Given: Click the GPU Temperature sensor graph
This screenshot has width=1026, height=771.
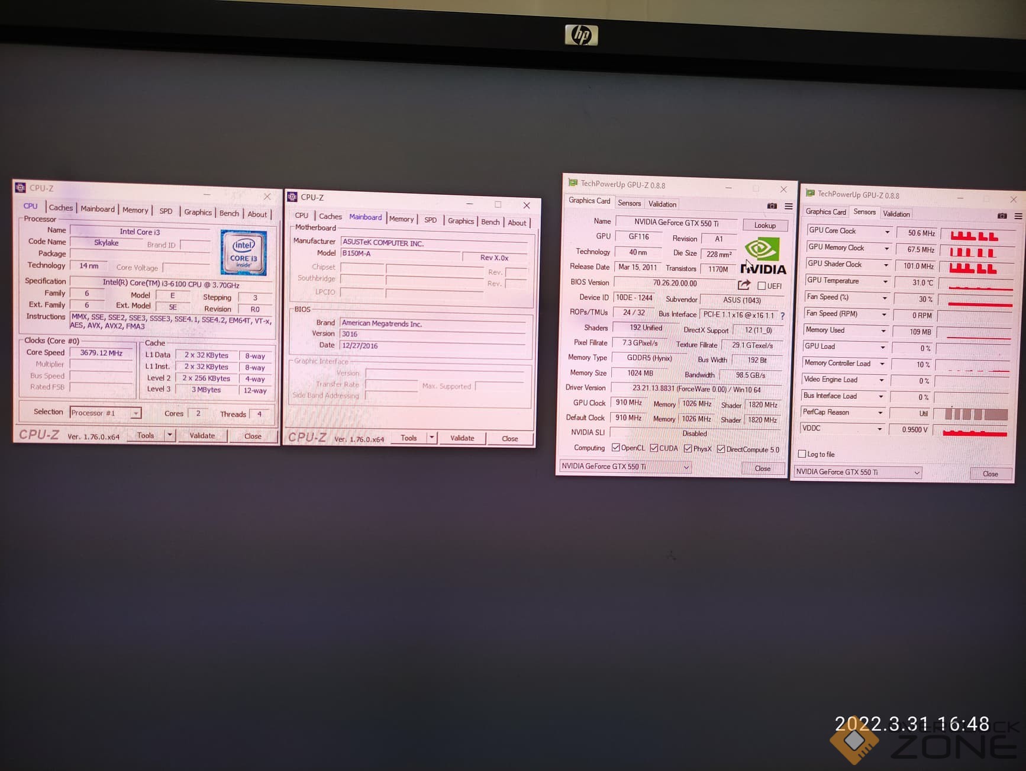Looking at the screenshot, I should [976, 285].
